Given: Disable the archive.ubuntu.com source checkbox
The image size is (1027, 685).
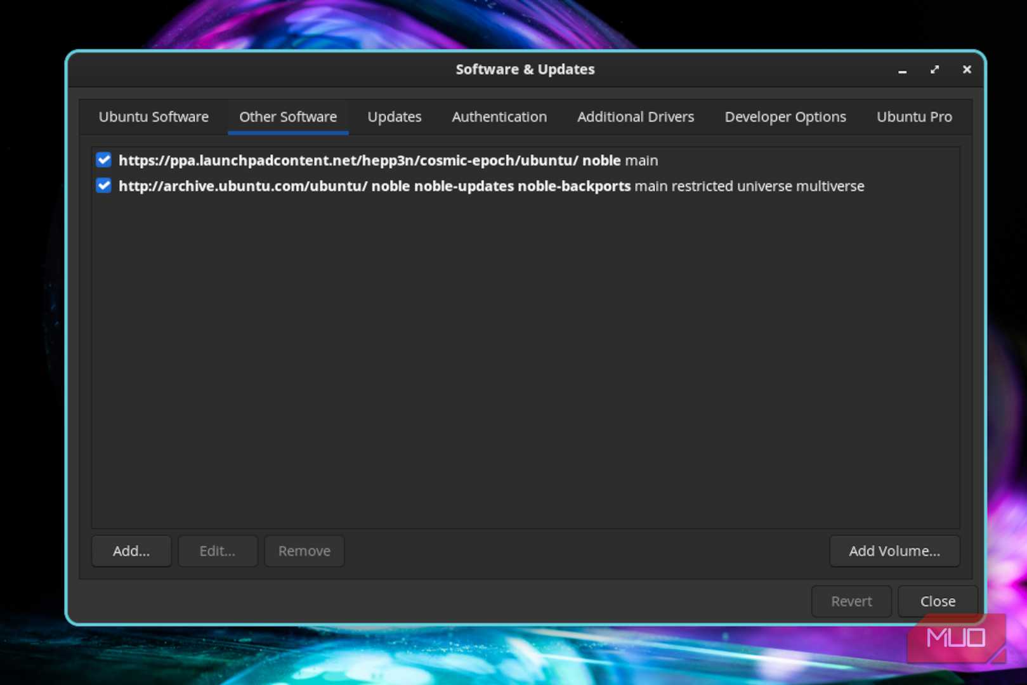Looking at the screenshot, I should [104, 186].
